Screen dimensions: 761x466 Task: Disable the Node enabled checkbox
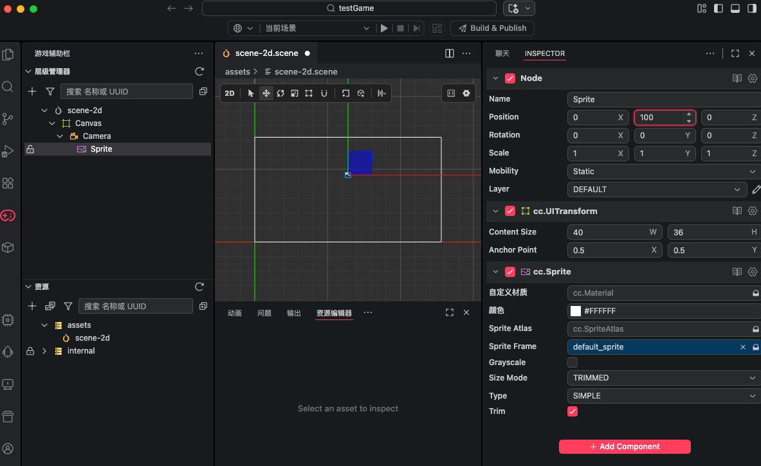point(510,78)
